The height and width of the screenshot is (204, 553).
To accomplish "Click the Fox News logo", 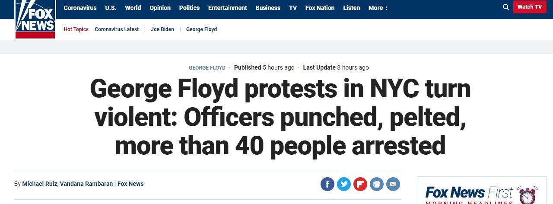I will coord(35,19).
